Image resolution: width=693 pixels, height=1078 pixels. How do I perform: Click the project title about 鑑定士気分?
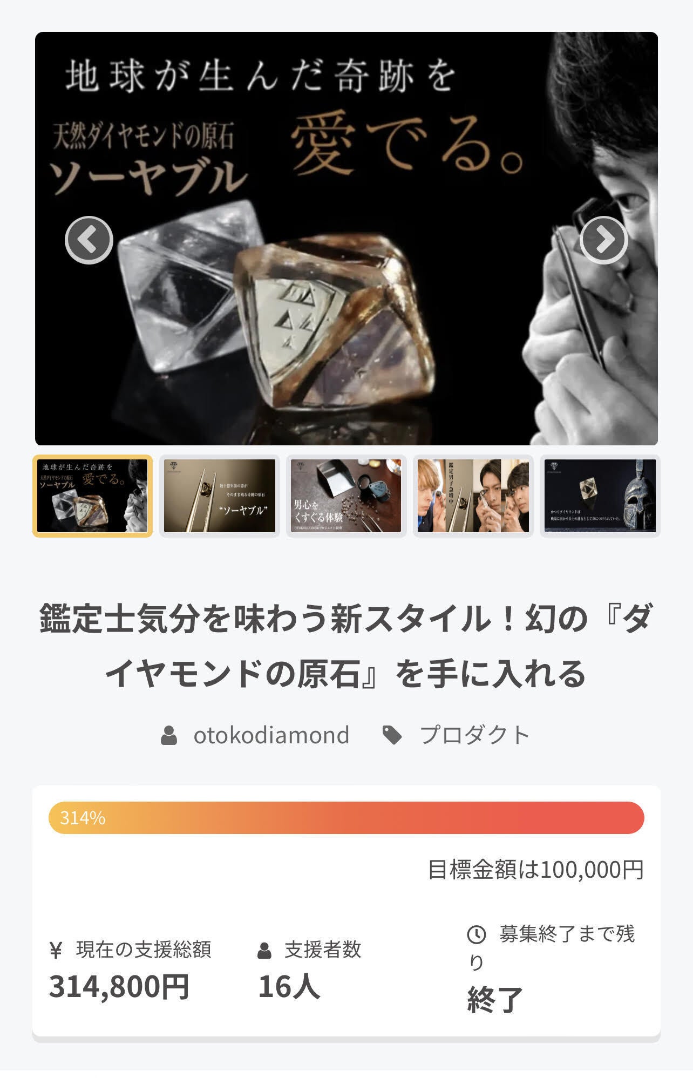click(346, 646)
